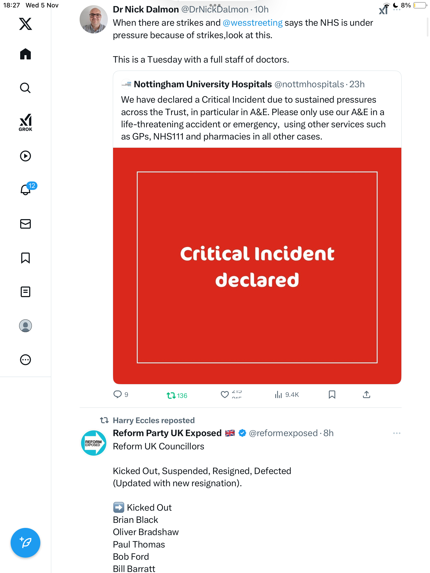Open the Home feed icon

[x=25, y=54]
